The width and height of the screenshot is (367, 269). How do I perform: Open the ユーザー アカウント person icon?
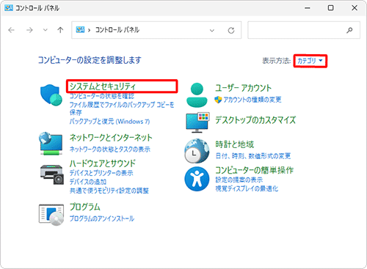[197, 95]
